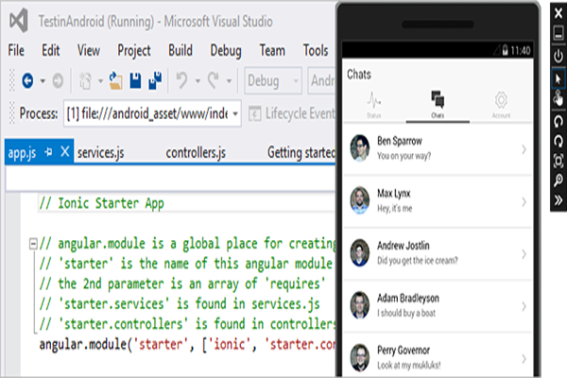Click the Save floppy disk icon

(x=135, y=80)
